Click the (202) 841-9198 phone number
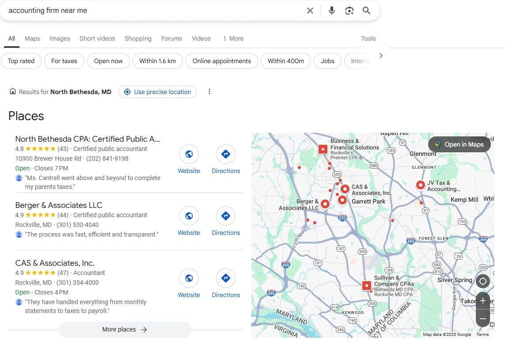This screenshot has width=505, height=343. point(107,158)
